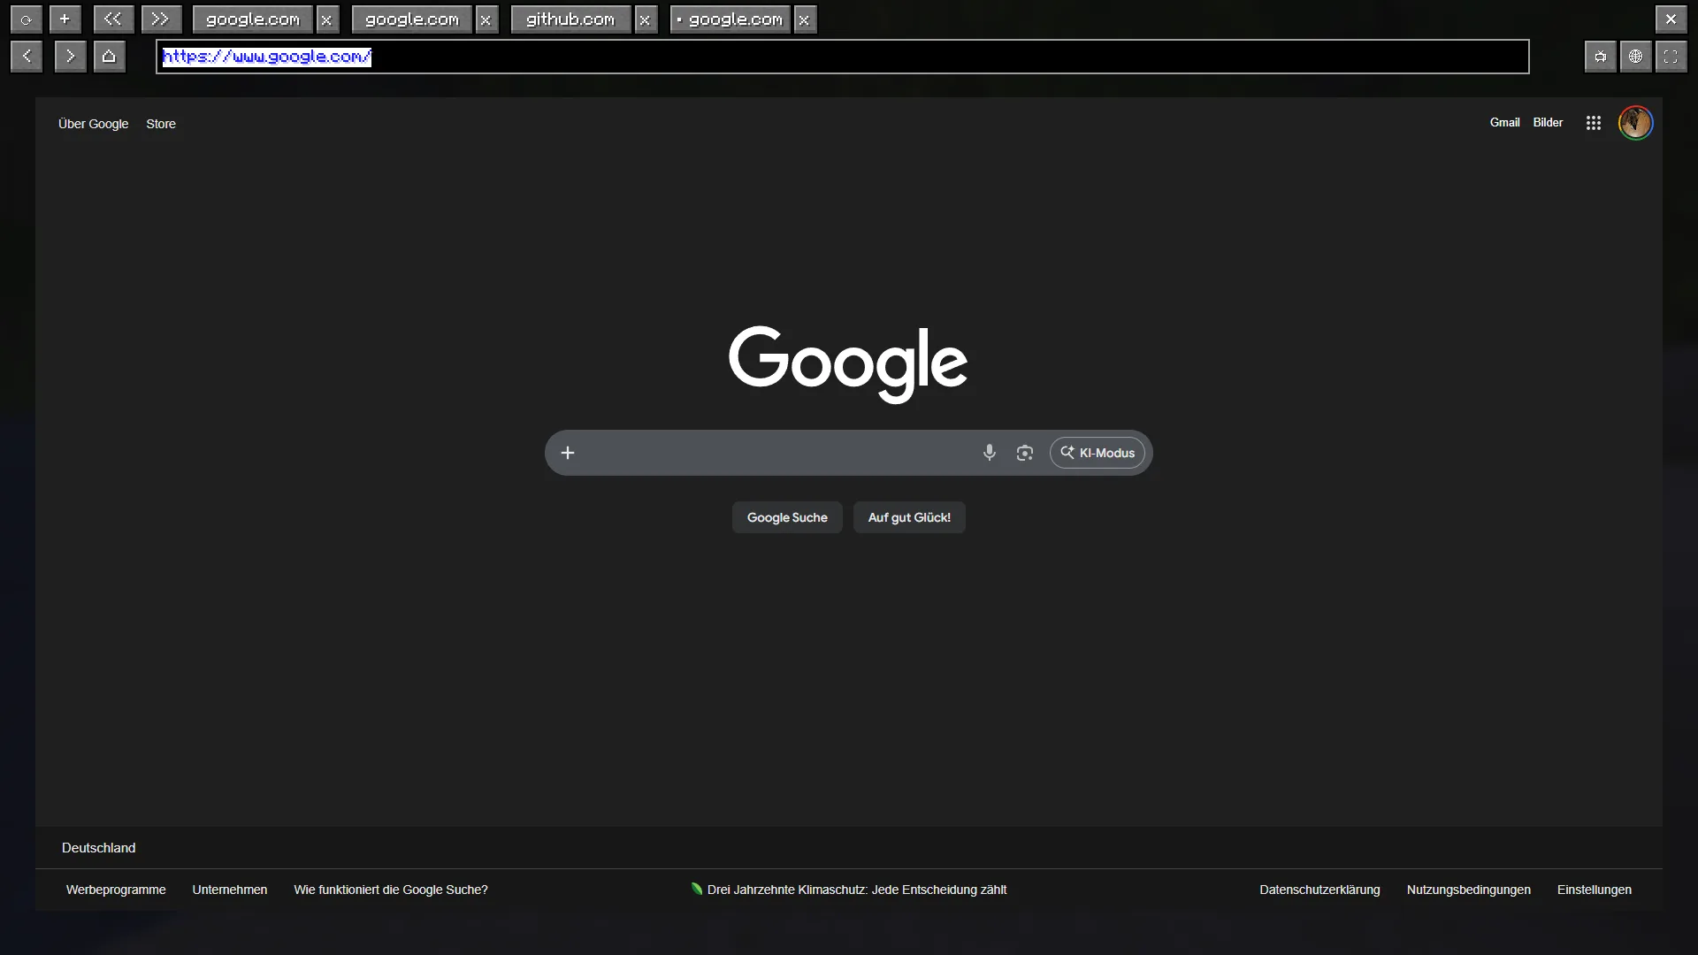The height and width of the screenshot is (955, 1698).
Task: Click the globe icon in the toolbar
Action: (1635, 57)
